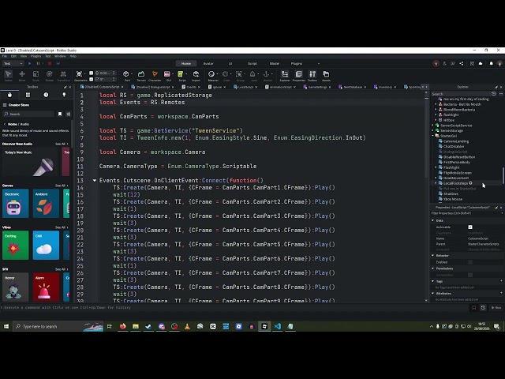
Task: Toggle the Properties panel button
Action: [298, 76]
